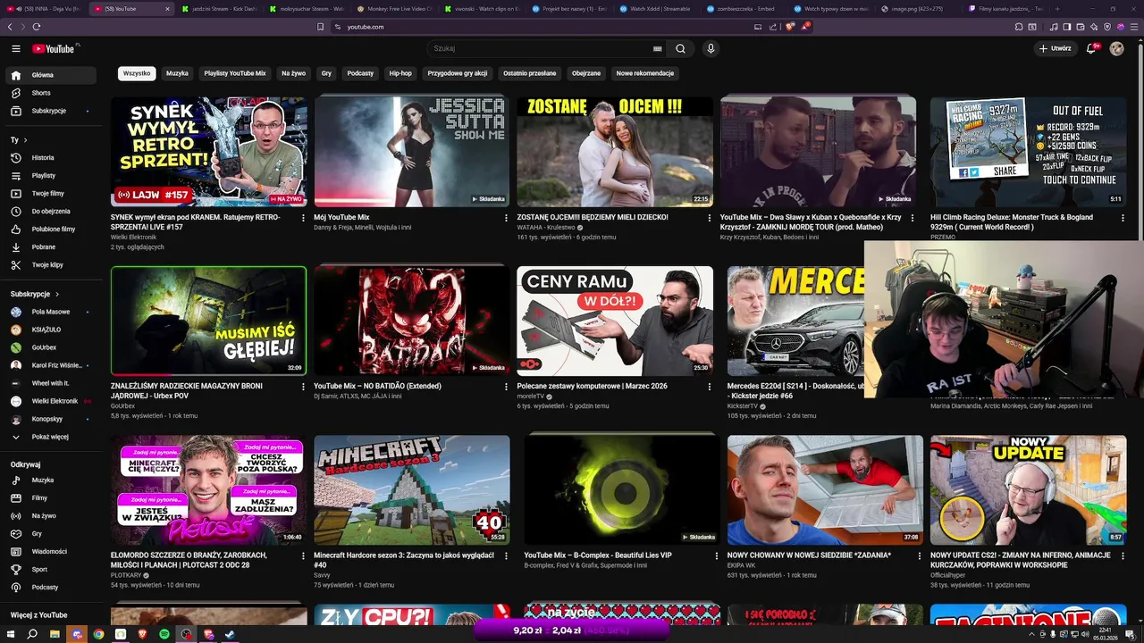
Task: Open Subskrypcje in the top sidebar section
Action: pos(50,111)
